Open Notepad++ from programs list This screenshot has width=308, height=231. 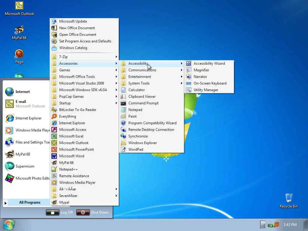point(84,169)
